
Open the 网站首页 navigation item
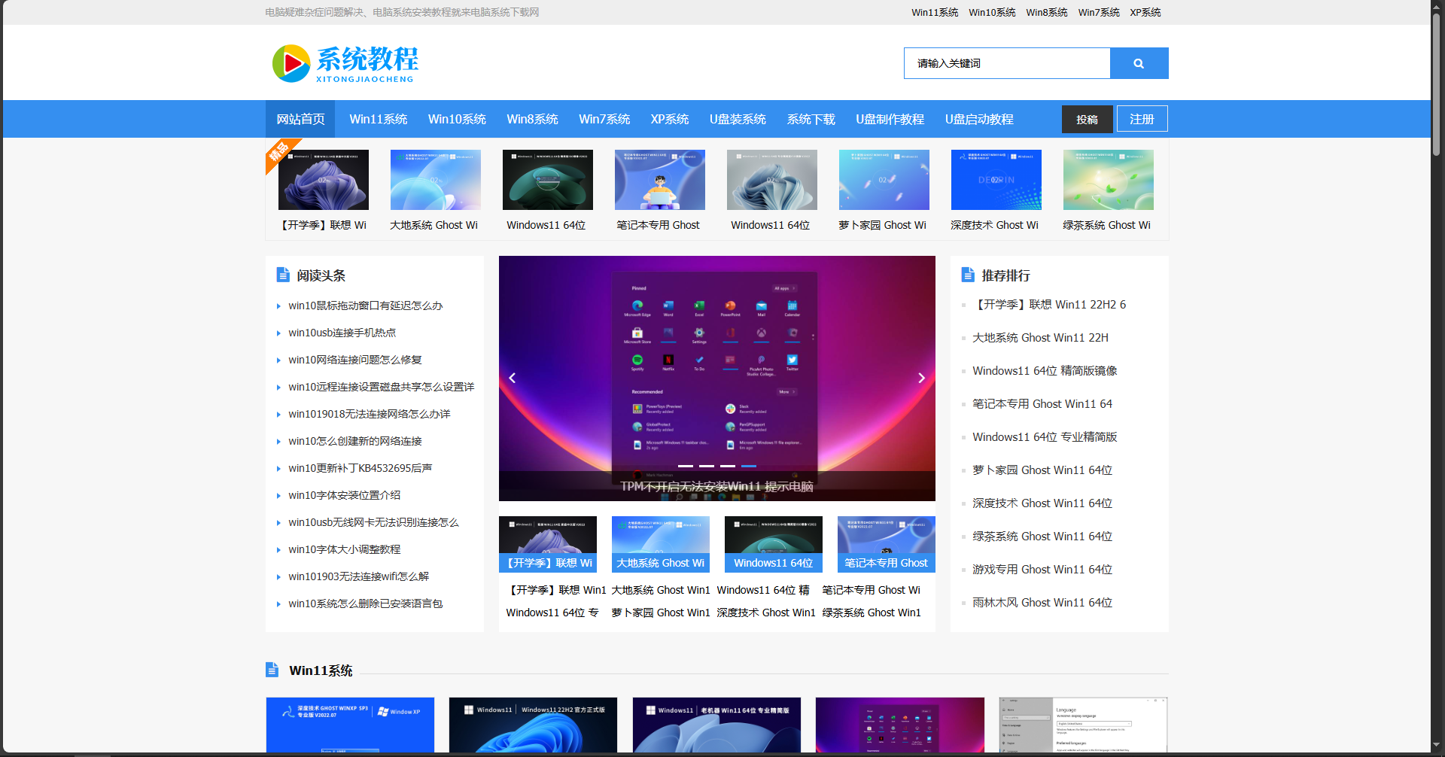[300, 119]
